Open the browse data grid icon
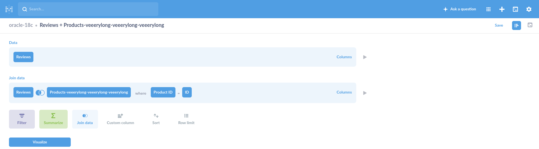The image size is (539, 149). [488, 9]
